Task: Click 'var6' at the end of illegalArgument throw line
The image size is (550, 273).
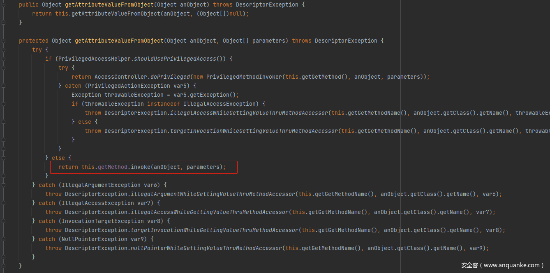Action: pos(489,194)
